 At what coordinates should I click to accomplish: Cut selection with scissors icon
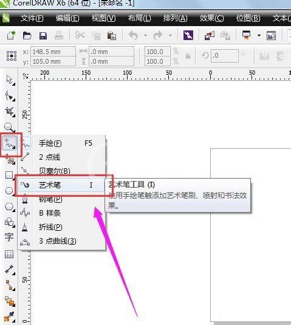tap(80, 35)
